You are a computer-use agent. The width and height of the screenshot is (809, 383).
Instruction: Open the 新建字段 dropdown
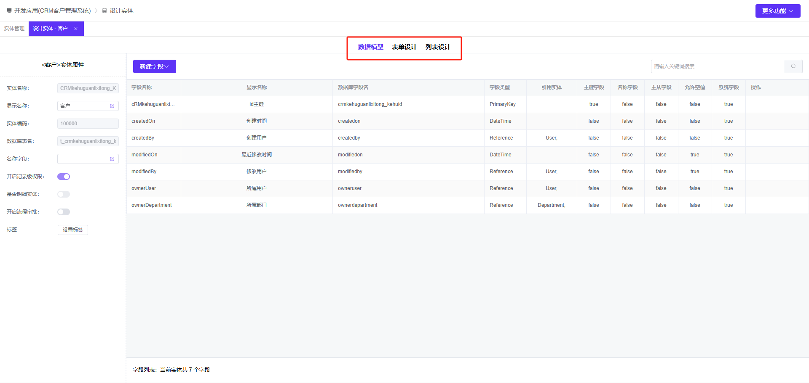coord(154,66)
